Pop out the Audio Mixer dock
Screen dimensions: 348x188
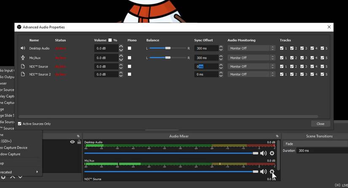point(277,136)
